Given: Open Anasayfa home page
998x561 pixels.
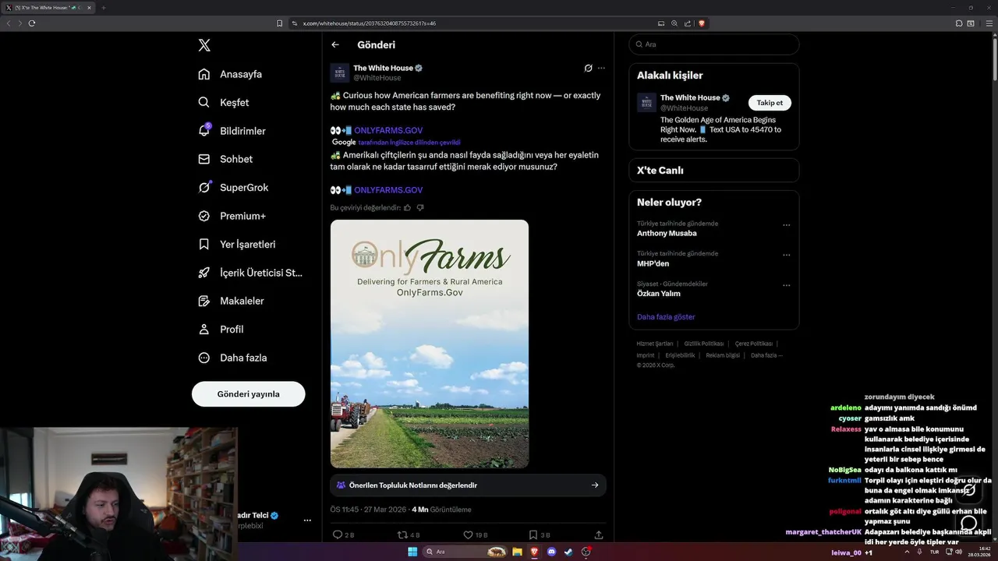Looking at the screenshot, I should pyautogui.click(x=230, y=74).
